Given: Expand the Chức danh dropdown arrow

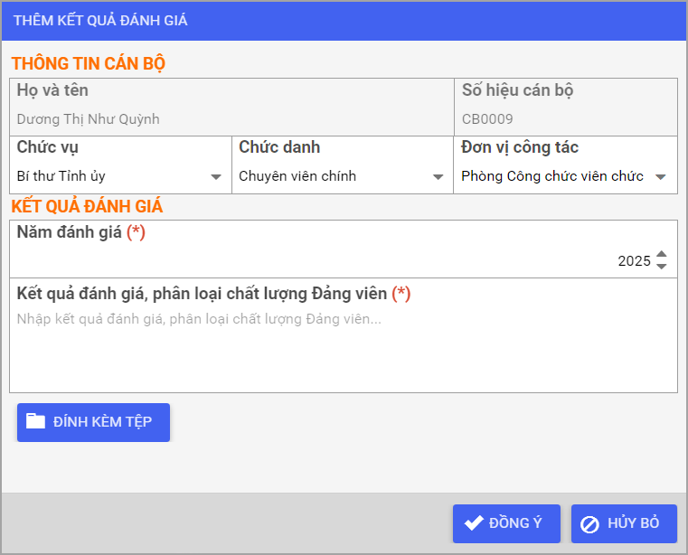Looking at the screenshot, I should click(438, 177).
